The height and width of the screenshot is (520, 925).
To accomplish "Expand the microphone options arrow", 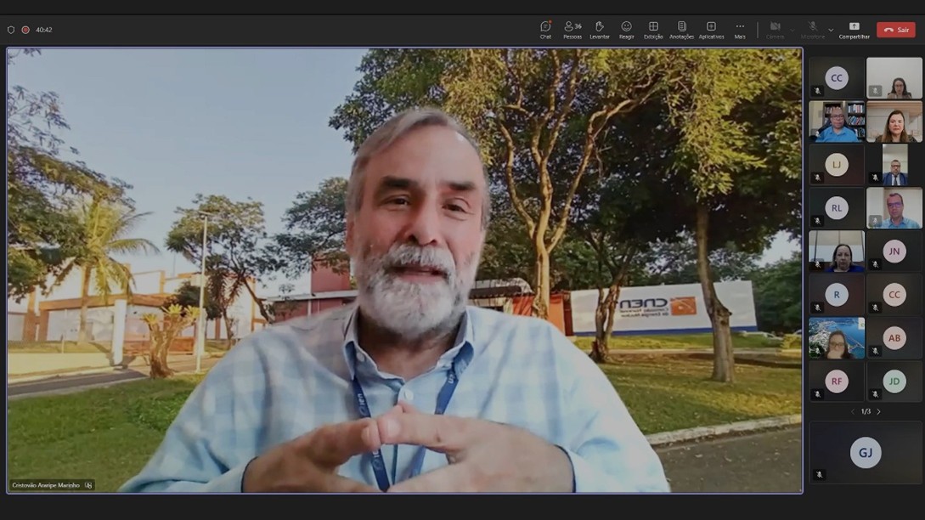I will (831, 30).
